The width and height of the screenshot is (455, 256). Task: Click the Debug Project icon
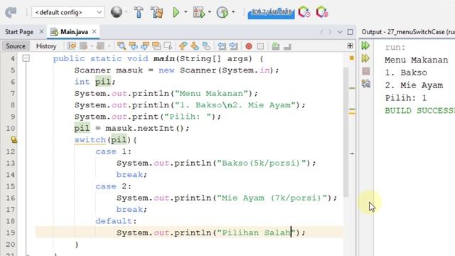pyautogui.click(x=199, y=12)
